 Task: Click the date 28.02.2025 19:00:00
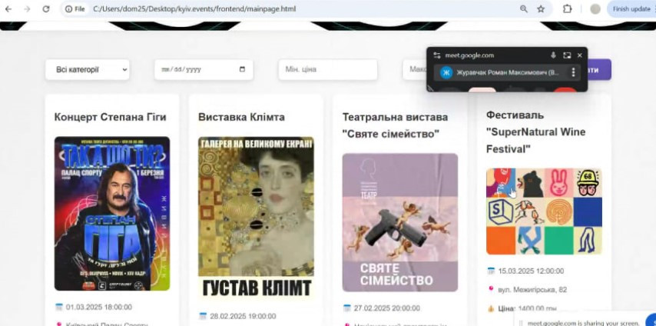click(243, 316)
